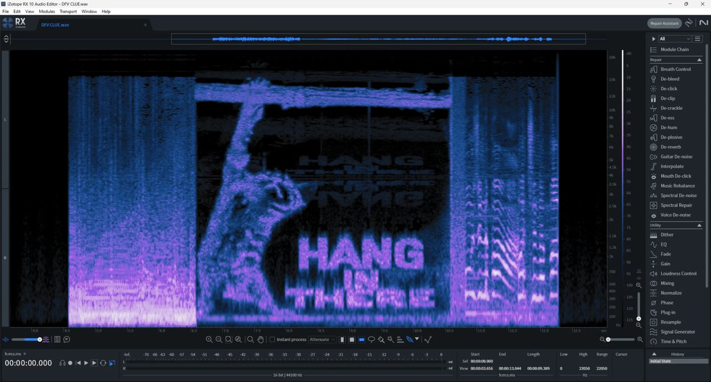
Task: Toggle headphone monitoring icon in transport
Action: pyautogui.click(x=62, y=362)
